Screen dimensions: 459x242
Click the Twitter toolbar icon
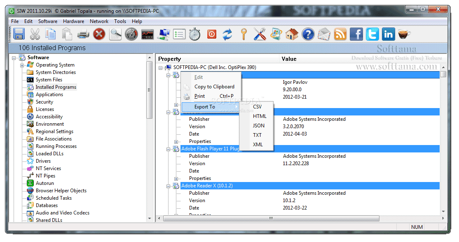click(372, 34)
